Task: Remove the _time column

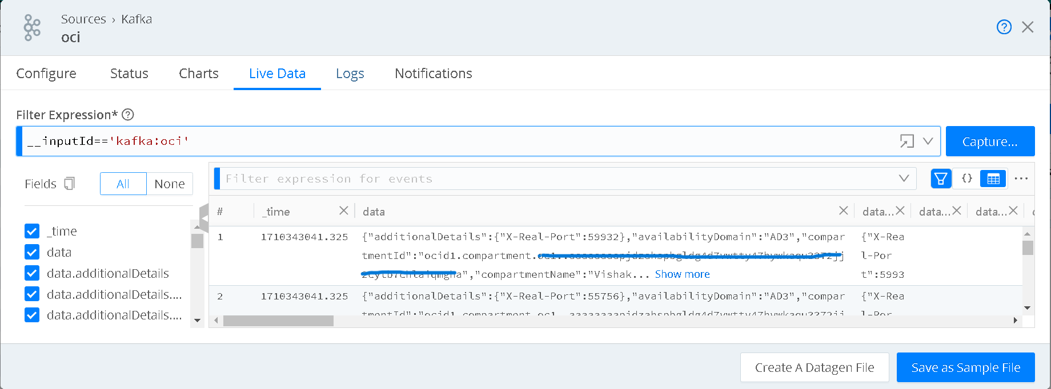Action: coord(343,210)
